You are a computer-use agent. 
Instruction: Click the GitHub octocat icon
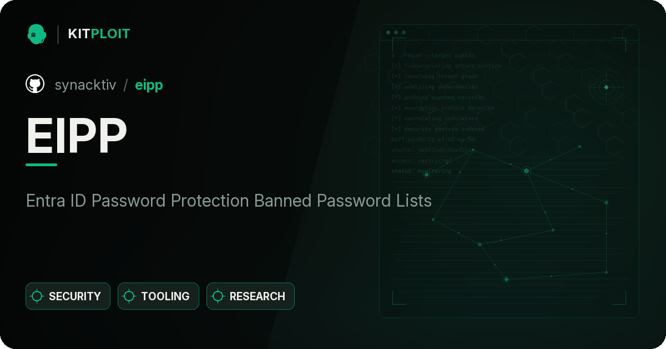(35, 84)
